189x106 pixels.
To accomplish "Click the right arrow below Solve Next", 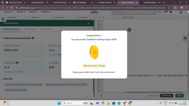I will pos(87,96).
